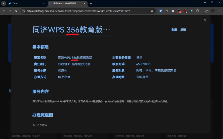Click the 服务内容 section heading
The width and height of the screenshot is (223, 139).
pos(40,92)
